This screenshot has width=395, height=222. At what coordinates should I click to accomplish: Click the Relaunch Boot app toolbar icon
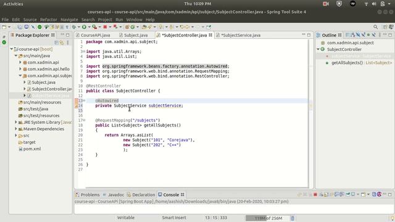(115, 27)
